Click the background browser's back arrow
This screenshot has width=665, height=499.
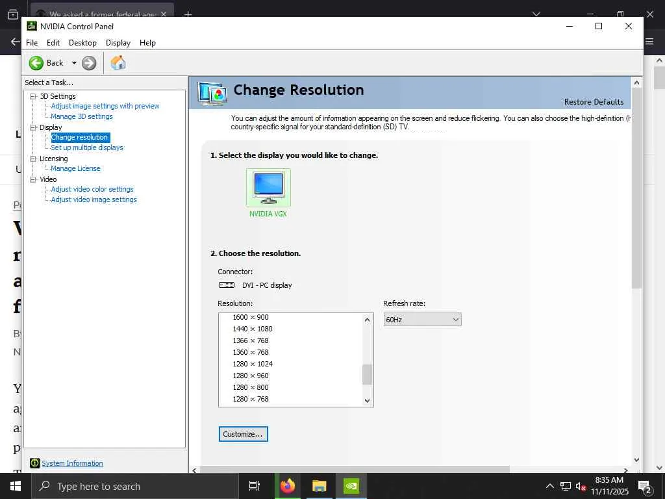pyautogui.click(x=16, y=42)
